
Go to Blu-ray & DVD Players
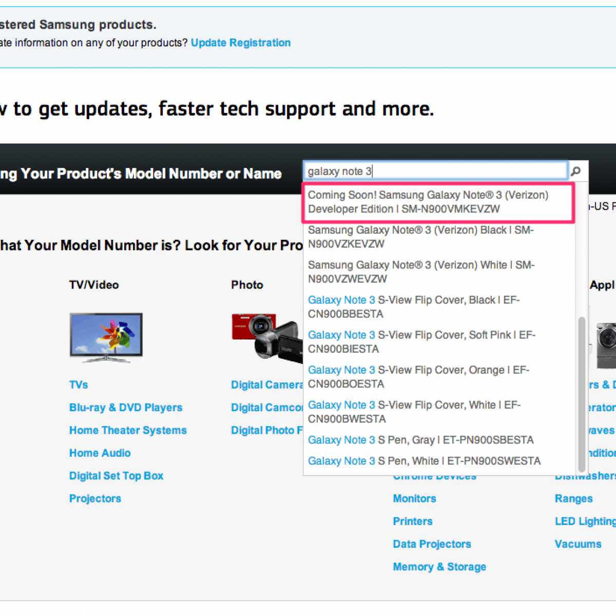pos(126,408)
